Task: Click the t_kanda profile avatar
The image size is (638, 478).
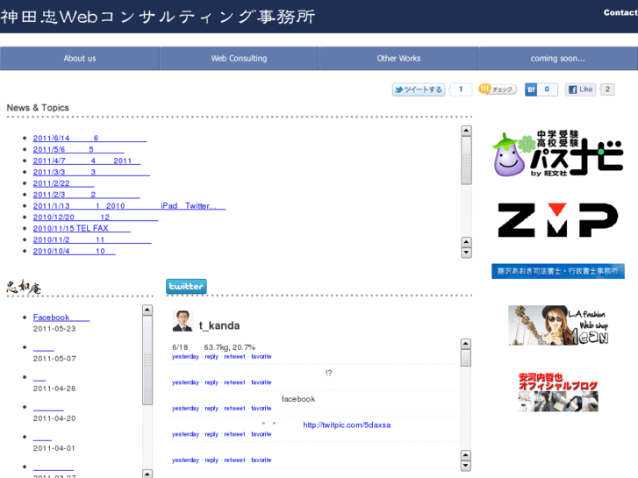Action: point(183,321)
